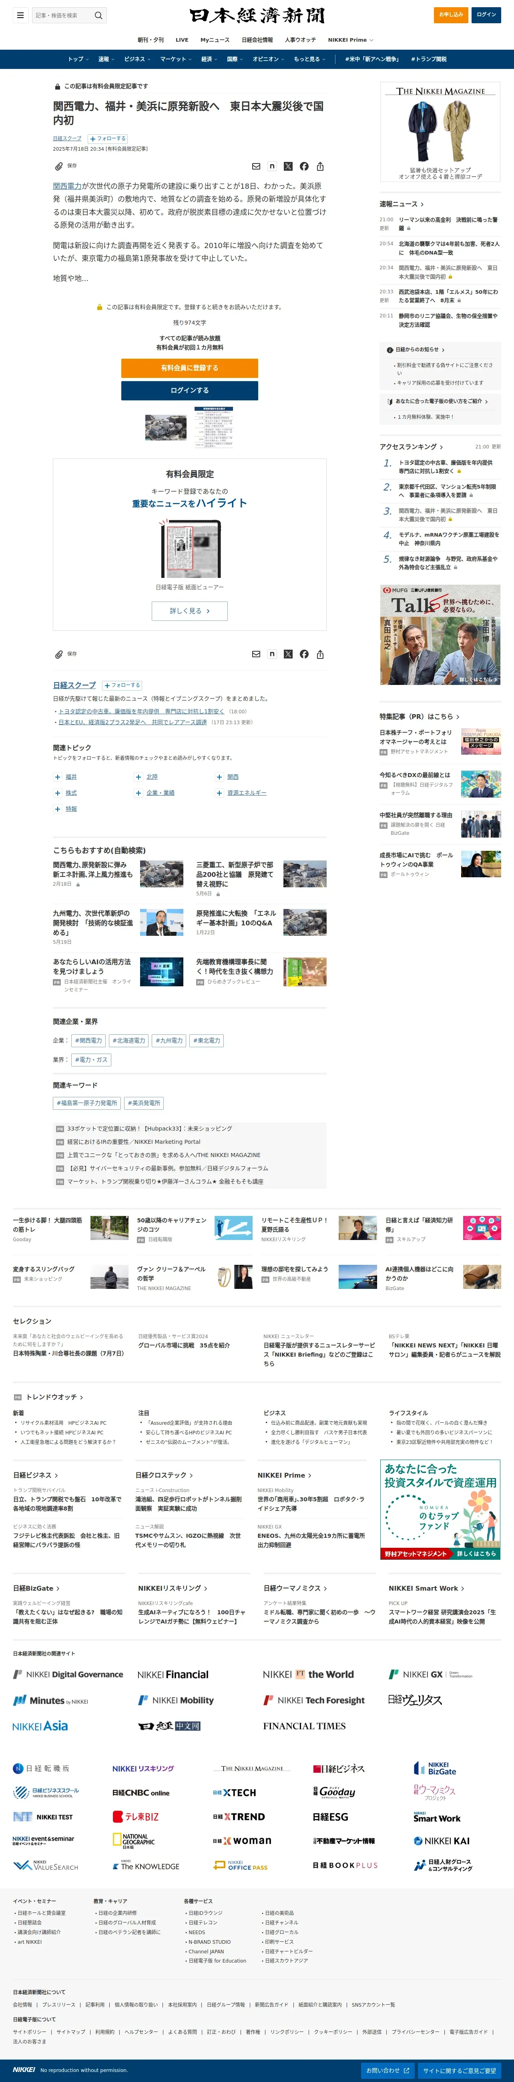Click the article search input field
This screenshot has height=2082, width=514.
tap(62, 14)
